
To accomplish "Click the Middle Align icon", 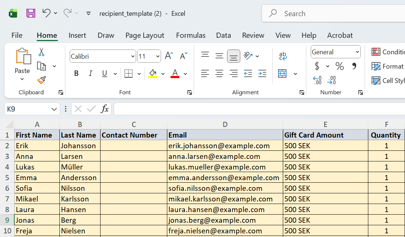I will 219,56.
